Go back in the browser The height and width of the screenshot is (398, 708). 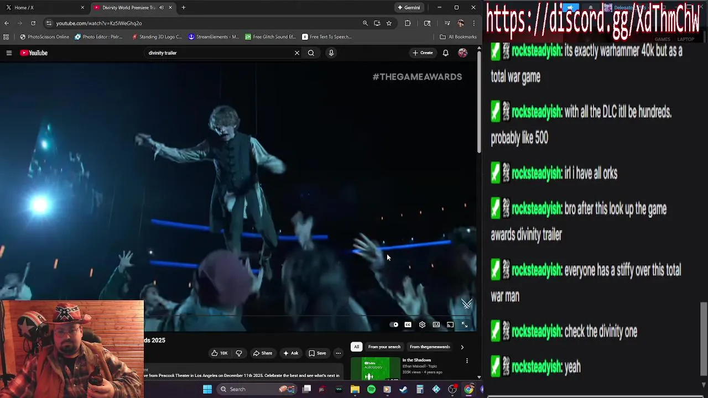coord(7,23)
